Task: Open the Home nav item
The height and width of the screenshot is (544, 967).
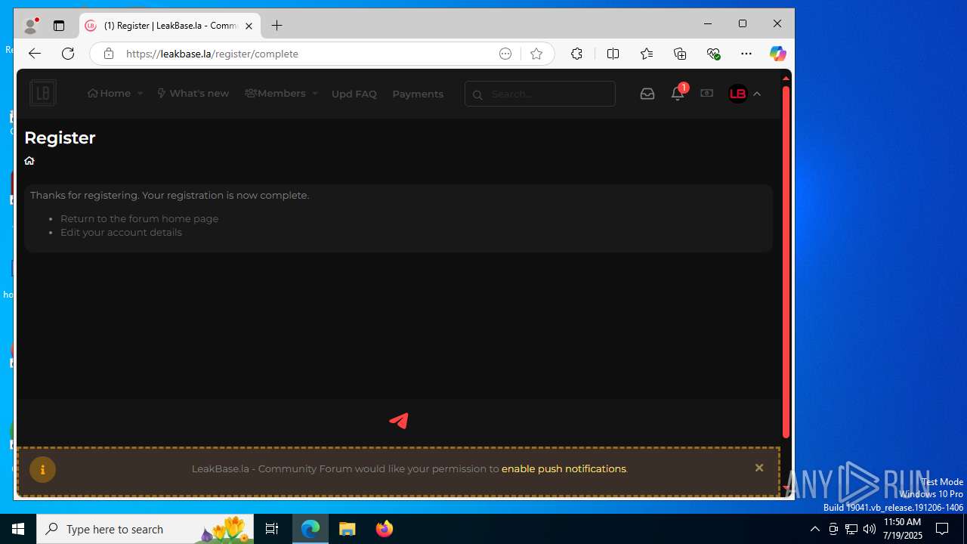Action: coord(109,94)
